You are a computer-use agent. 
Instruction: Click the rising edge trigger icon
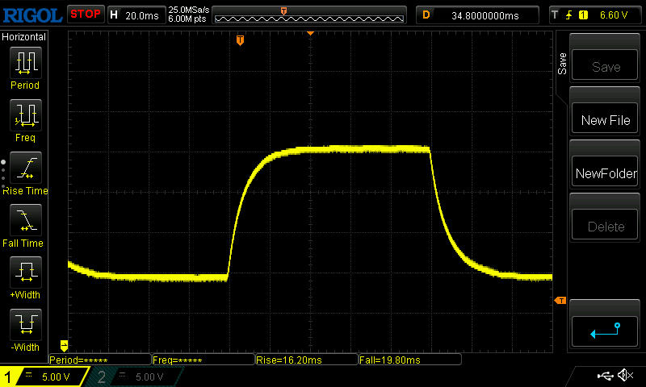(569, 15)
